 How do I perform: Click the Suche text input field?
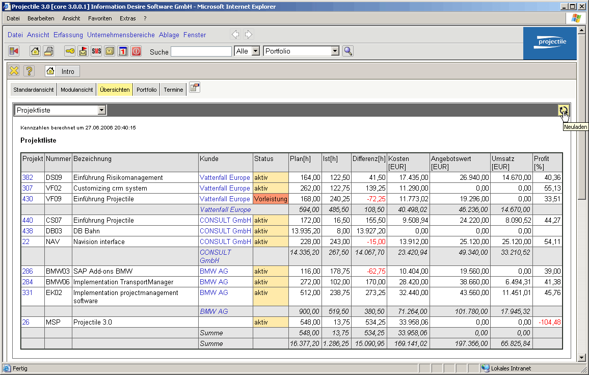pyautogui.click(x=201, y=51)
